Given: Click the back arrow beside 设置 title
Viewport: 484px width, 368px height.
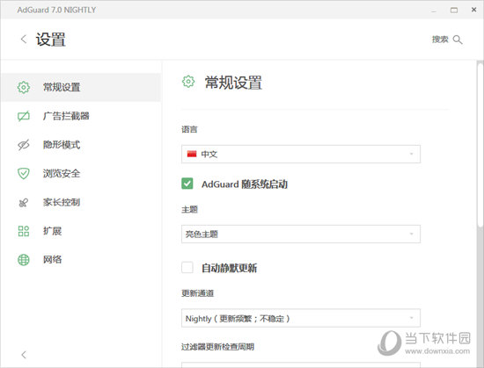Looking at the screenshot, I should (24, 40).
